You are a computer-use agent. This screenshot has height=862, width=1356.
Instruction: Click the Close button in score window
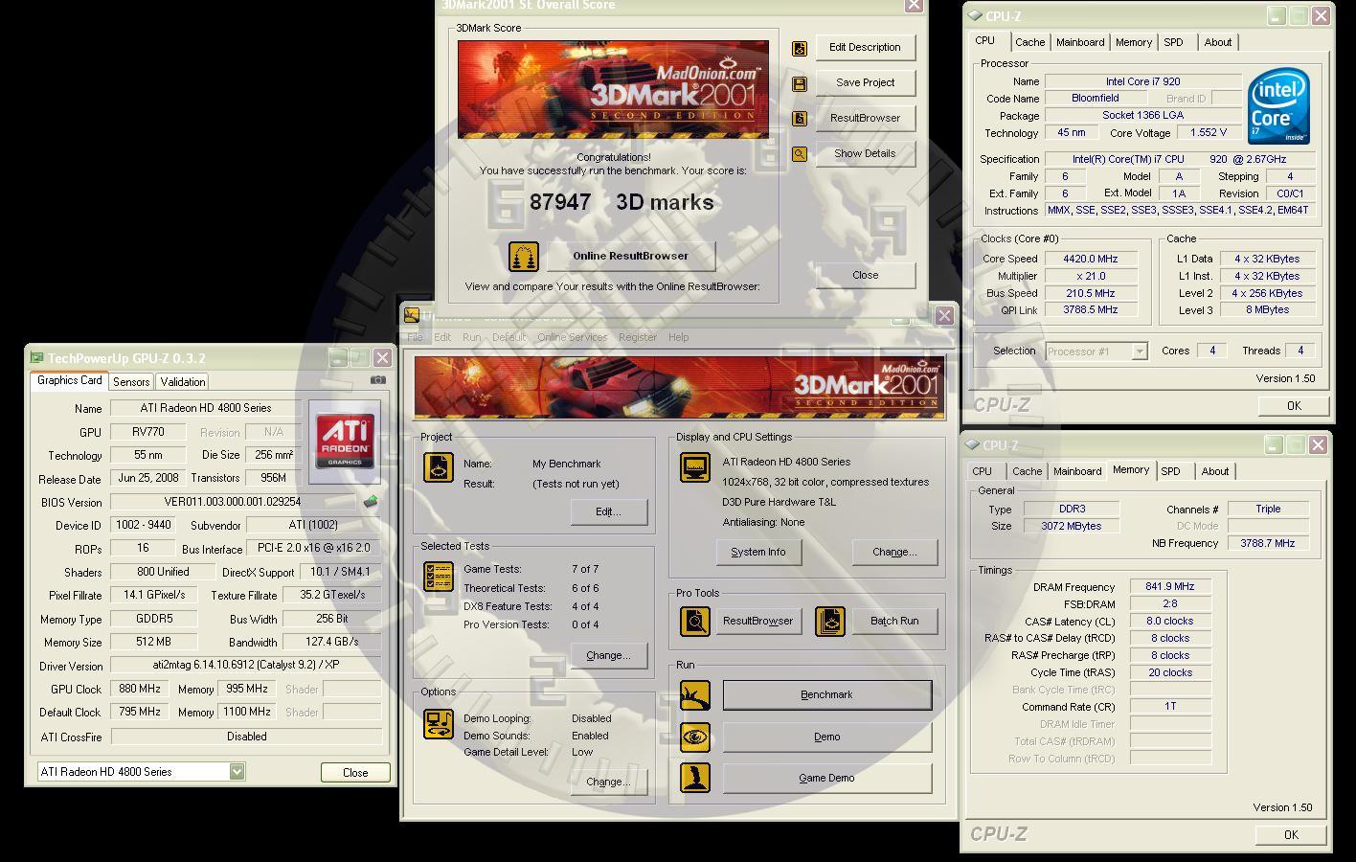coord(865,275)
